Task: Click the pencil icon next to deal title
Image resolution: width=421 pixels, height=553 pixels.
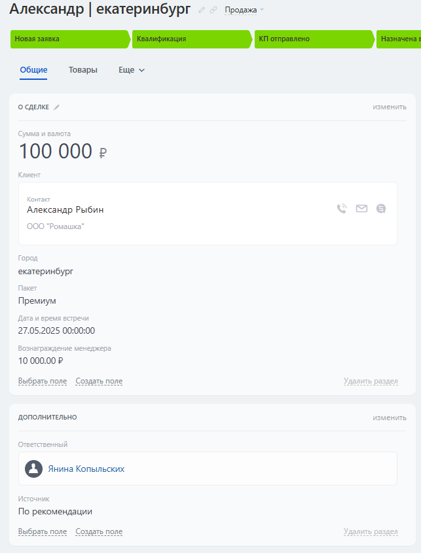Action: pyautogui.click(x=202, y=10)
